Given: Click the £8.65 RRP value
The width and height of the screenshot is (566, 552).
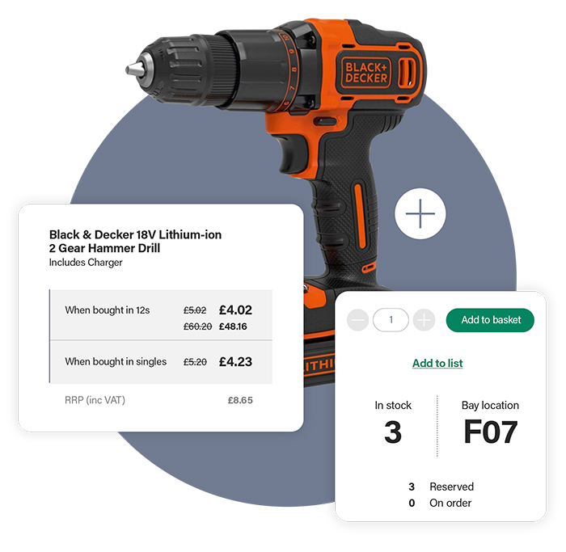Looking at the screenshot, I should coord(240,400).
